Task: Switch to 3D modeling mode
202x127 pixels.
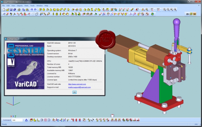Action: pos(194,14)
